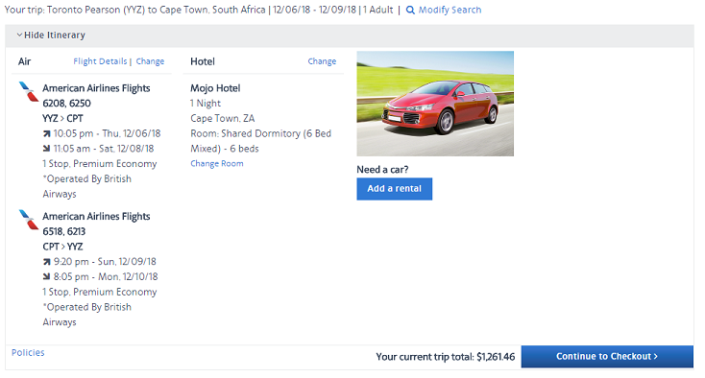Click the Mojo Hotel name

pyautogui.click(x=215, y=88)
